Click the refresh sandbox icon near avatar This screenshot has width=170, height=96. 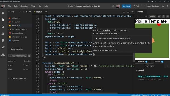tap(113, 6)
